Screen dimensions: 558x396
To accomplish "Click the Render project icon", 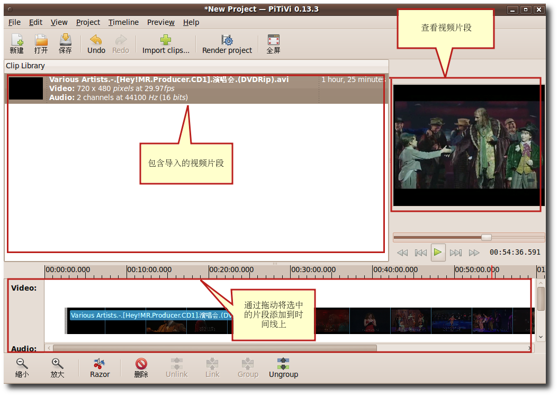I will [x=227, y=44].
